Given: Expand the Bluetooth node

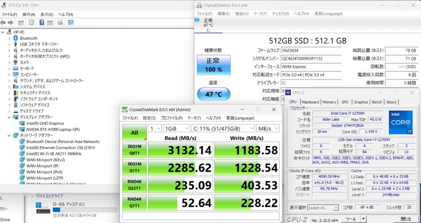Looking at the screenshot, I should pyautogui.click(x=9, y=38).
